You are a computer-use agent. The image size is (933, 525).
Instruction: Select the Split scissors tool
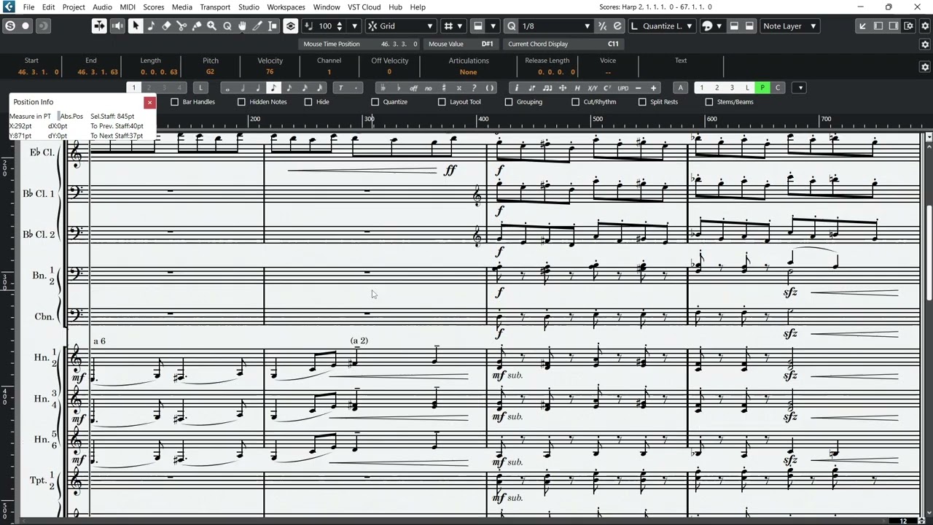point(181,26)
